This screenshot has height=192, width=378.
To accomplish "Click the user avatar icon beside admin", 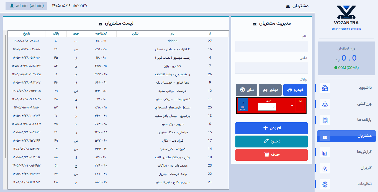I will pyautogui.click(x=12, y=6).
